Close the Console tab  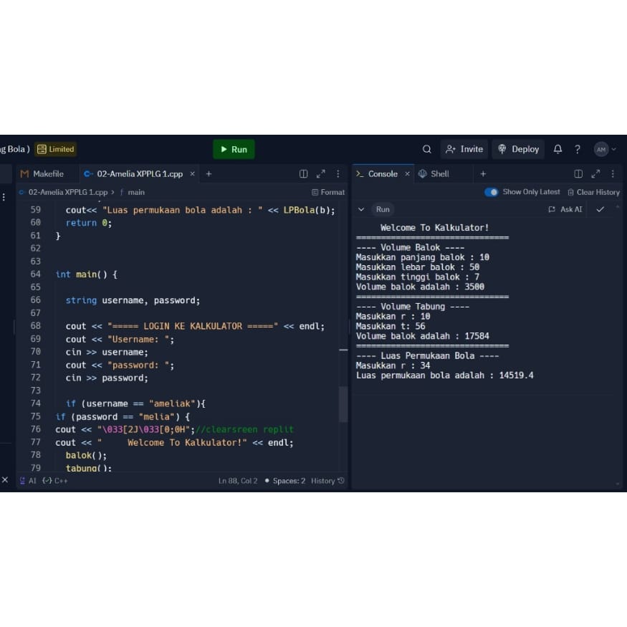point(408,174)
